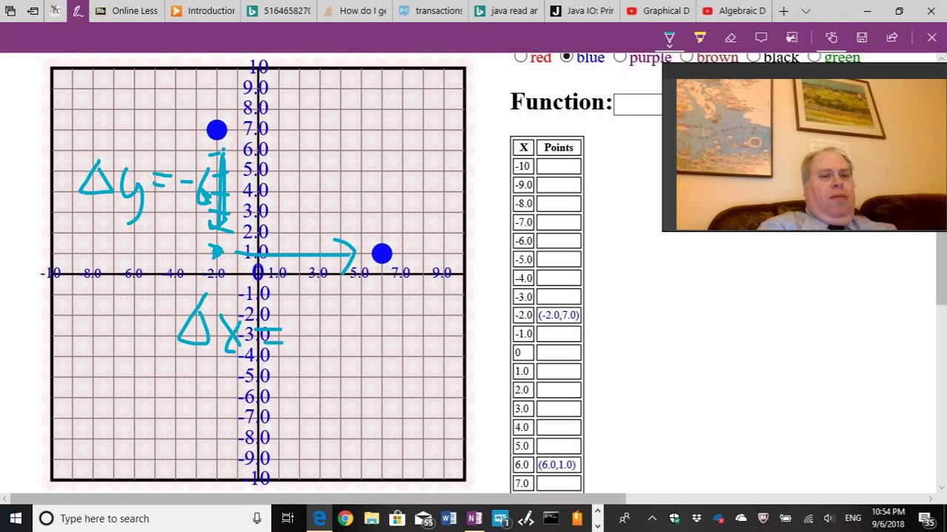Open OneNote from taskbar

tap(475, 518)
